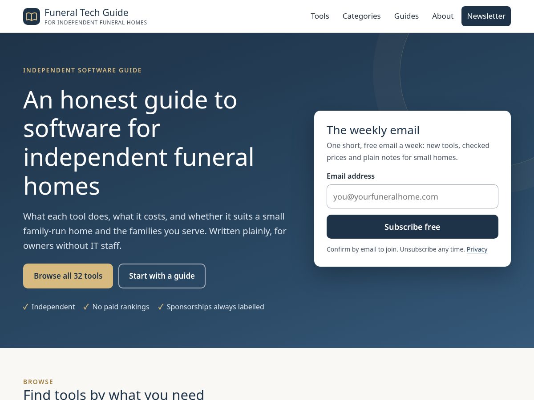This screenshot has height=400, width=534.
Task: Click the 'One short, free email a week' description
Action: tap(408, 152)
